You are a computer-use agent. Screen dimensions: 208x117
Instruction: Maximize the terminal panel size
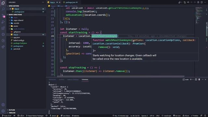(202, 79)
